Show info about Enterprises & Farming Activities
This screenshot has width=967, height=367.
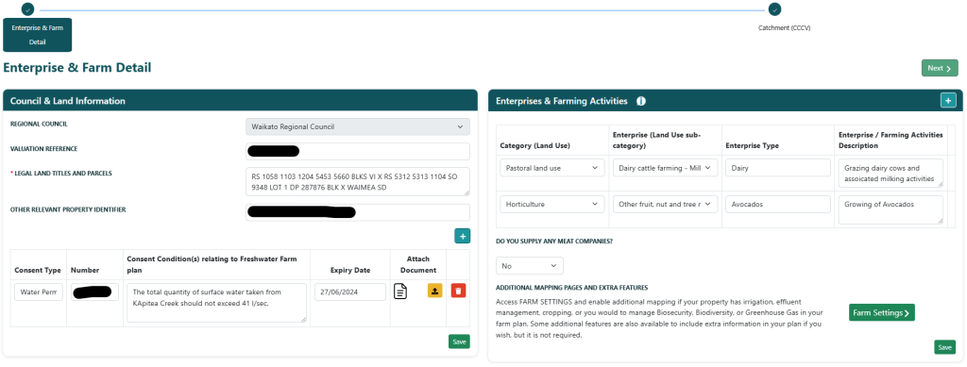(641, 101)
